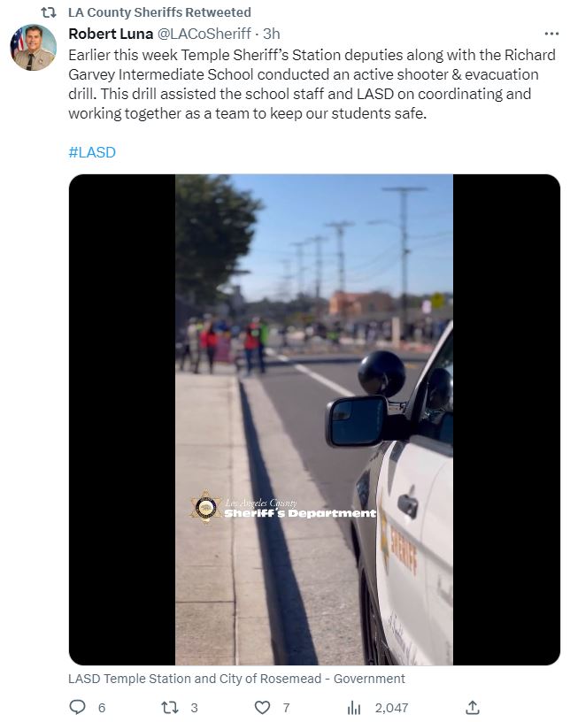
Task: Like the tweet with the heart icon
Action: (x=262, y=707)
